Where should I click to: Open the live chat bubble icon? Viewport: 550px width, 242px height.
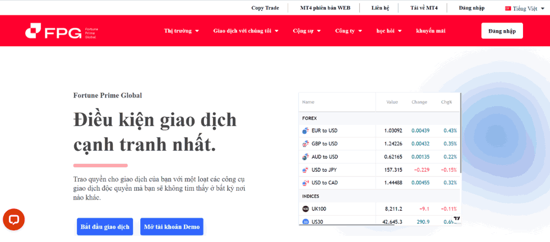tap(14, 219)
